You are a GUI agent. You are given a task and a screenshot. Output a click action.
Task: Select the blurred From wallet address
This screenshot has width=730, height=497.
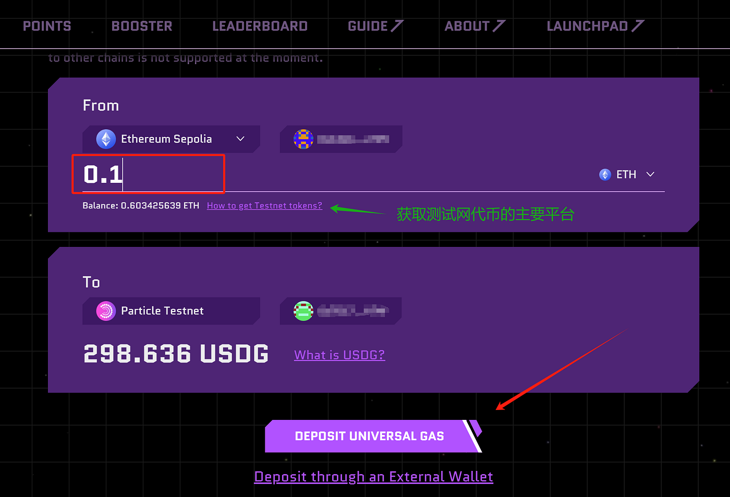pos(353,139)
